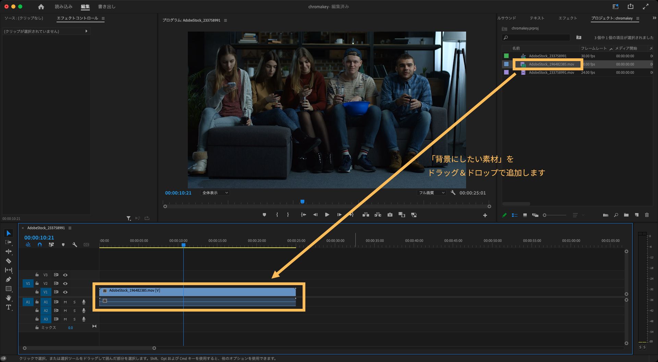
Task: Select the Hand tool
Action: tap(9, 298)
